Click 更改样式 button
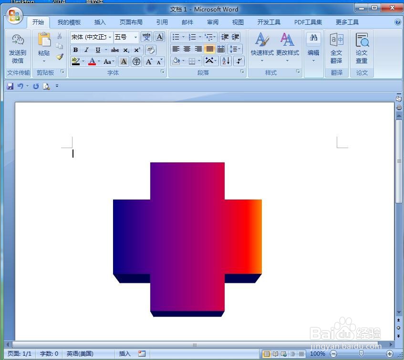Image resolution: width=404 pixels, height=360 pixels. coord(288,48)
